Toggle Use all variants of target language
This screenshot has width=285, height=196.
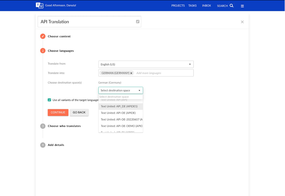49,100
